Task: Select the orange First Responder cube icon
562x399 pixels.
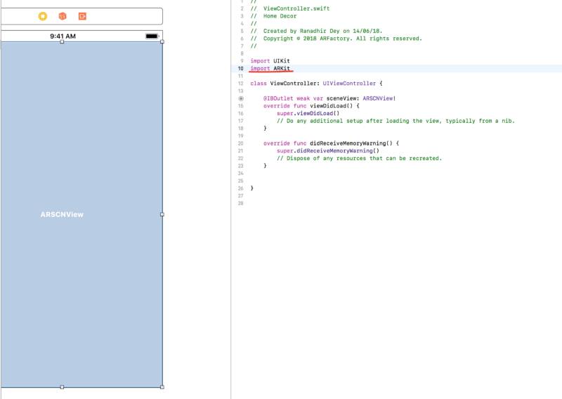Action: coord(63,16)
